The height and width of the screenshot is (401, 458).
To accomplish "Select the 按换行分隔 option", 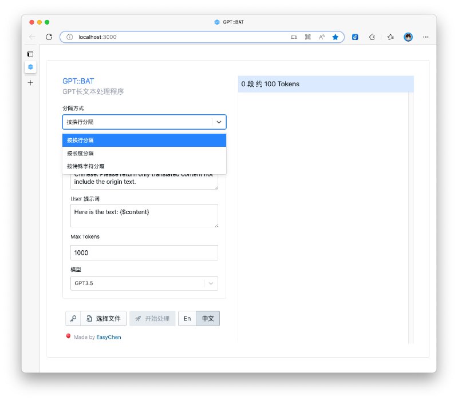I will click(x=144, y=140).
